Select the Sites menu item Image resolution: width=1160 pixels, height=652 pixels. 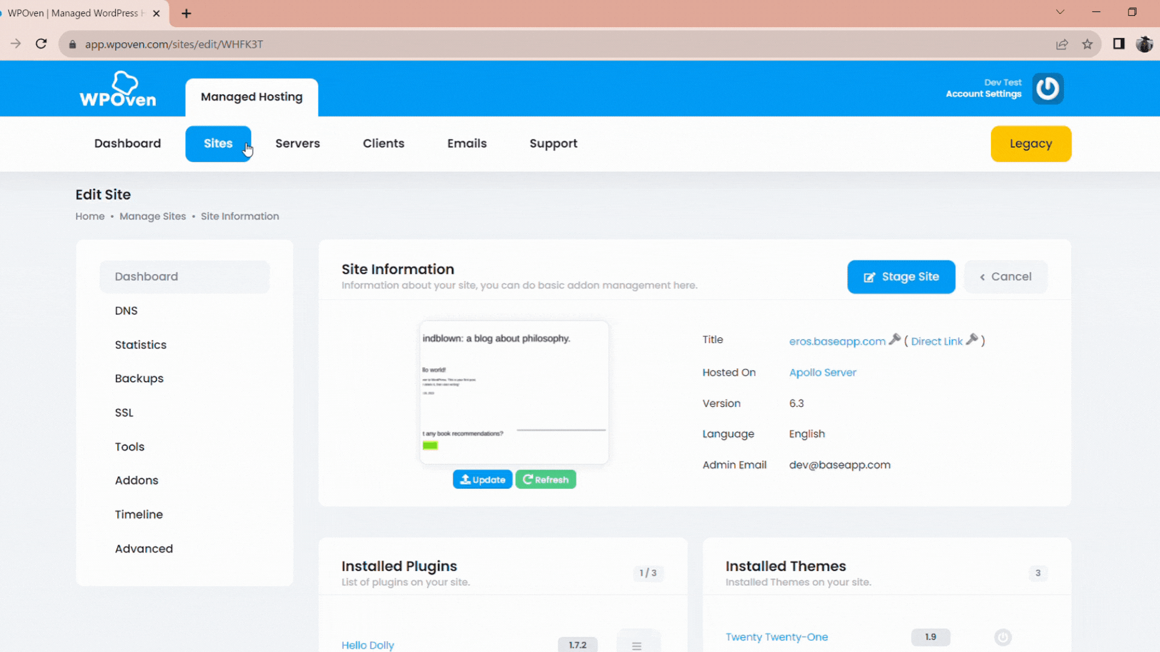pos(218,144)
